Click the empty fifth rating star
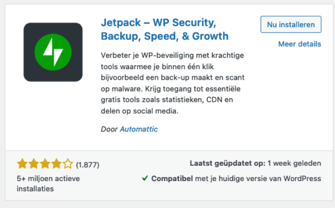Image resolution: width=335 pixels, height=208 pixels. 68,164
